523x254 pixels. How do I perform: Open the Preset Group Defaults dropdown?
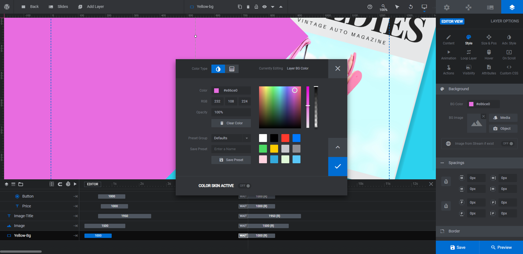coord(231,138)
